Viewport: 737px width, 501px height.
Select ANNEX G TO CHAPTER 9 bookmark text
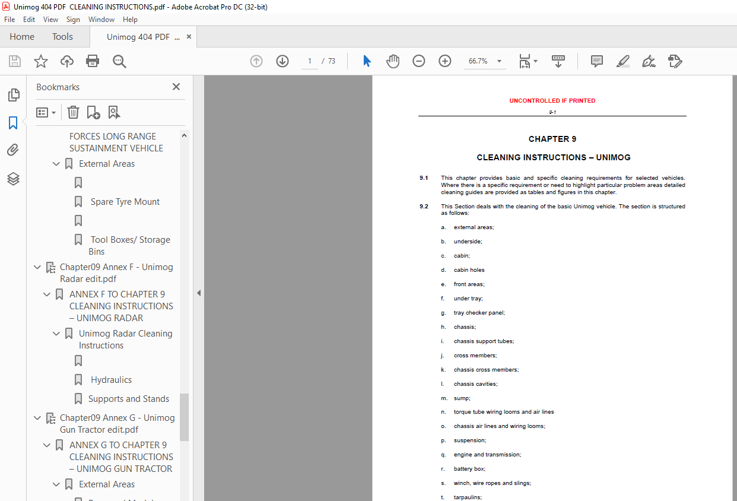tap(121, 457)
